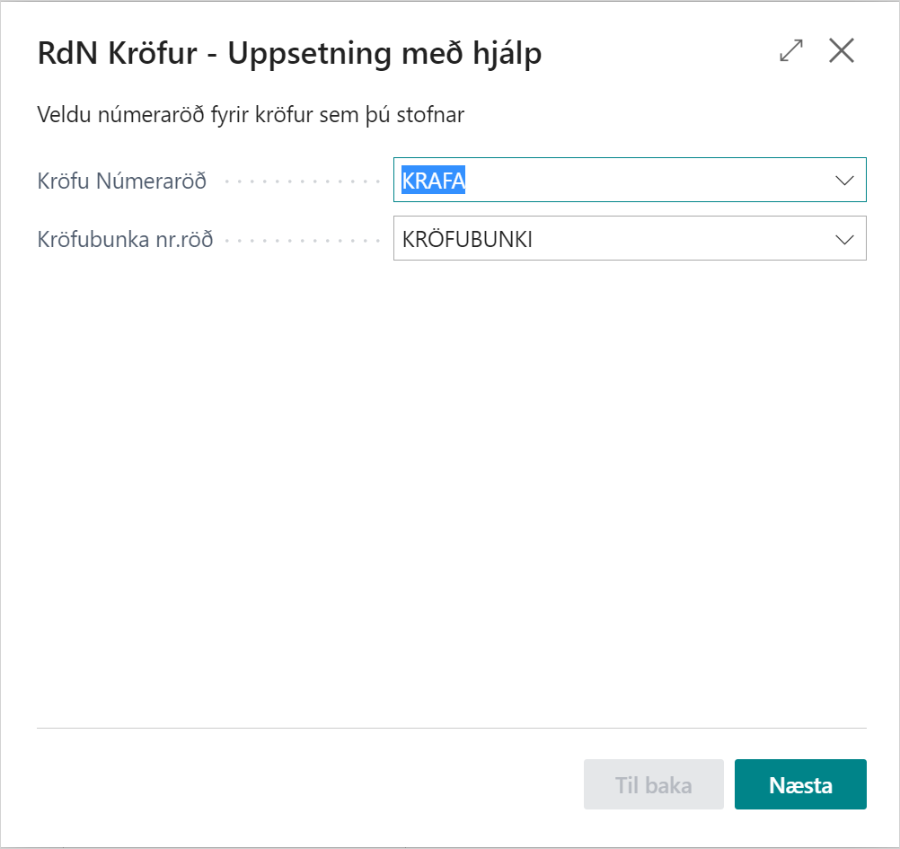Click the separator line above the footer buttons

[449, 728]
